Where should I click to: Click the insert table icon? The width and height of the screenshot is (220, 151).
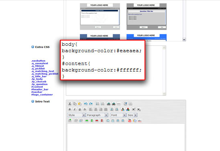click(x=69, y=120)
